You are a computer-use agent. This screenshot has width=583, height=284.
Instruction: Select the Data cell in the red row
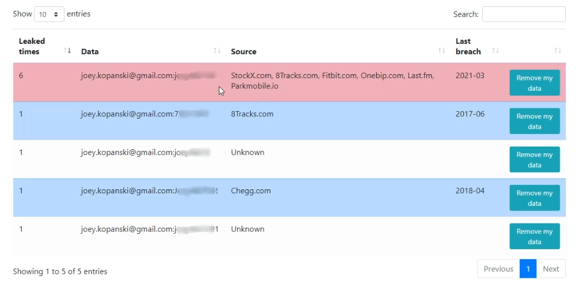pyautogui.click(x=148, y=75)
